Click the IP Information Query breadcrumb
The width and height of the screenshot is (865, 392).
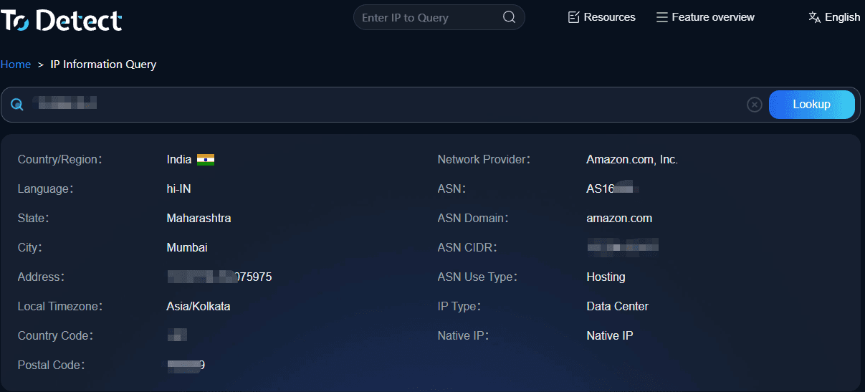pos(103,64)
